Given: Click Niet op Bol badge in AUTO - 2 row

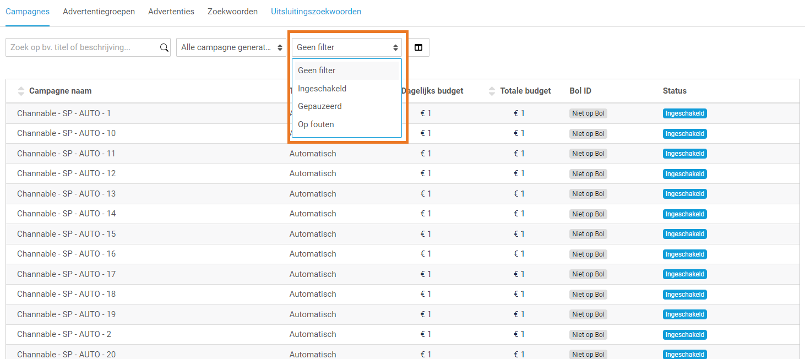Looking at the screenshot, I should pyautogui.click(x=588, y=335).
